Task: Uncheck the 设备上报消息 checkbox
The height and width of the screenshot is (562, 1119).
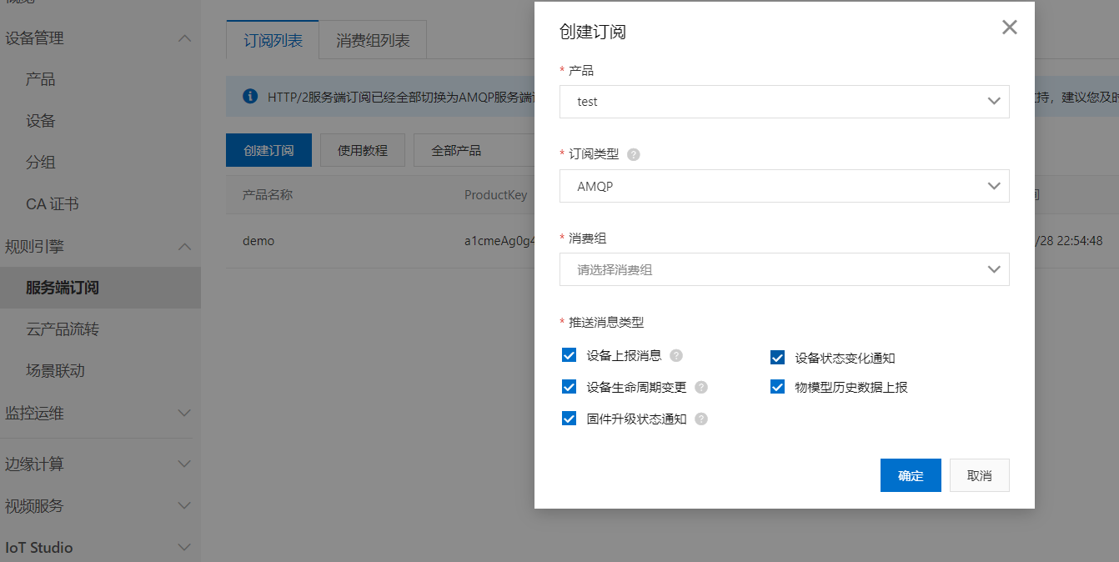Action: click(569, 354)
